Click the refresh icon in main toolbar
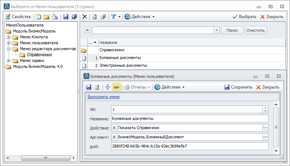This screenshot has height=166, width=290. 95,17
